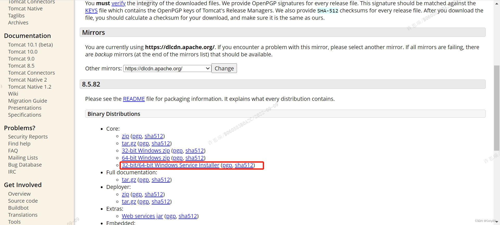Open the Buildbot link
The height and width of the screenshot is (225, 500).
click(18, 208)
